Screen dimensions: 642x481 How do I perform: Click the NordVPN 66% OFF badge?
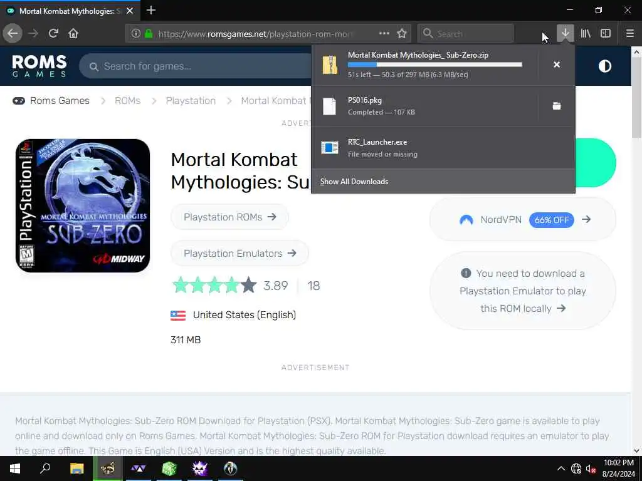coord(552,220)
